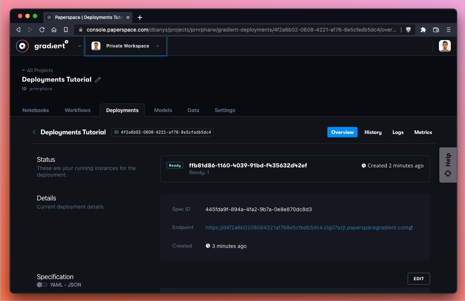The width and height of the screenshot is (465, 301).
Task: Open the project Settings tab
Action: (x=225, y=110)
